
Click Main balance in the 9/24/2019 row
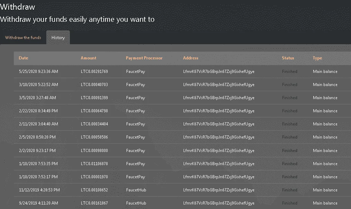[x=325, y=203]
